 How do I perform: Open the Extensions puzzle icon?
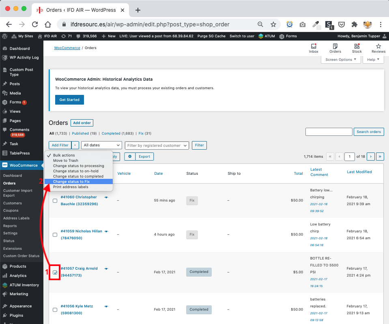point(354,24)
